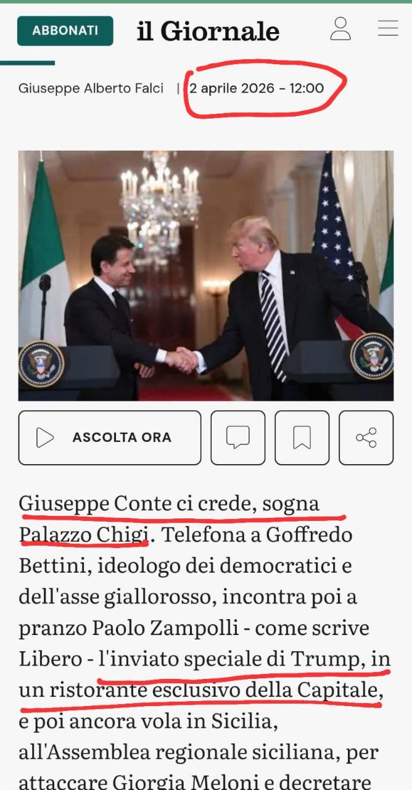Start audio with Ascolta Ora
412x790 pixels.
point(110,438)
